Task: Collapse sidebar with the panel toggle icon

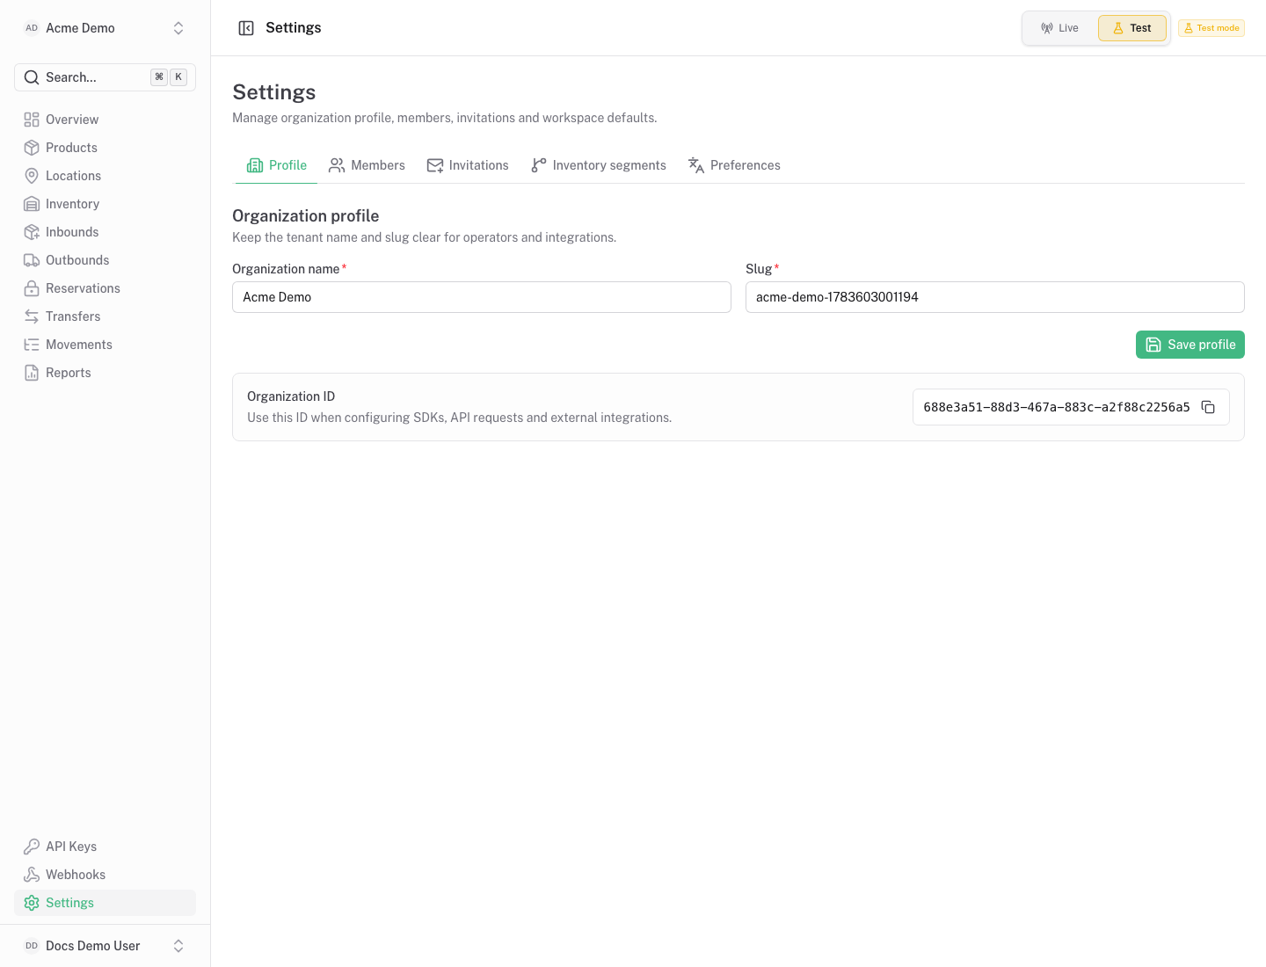Action: [x=246, y=28]
